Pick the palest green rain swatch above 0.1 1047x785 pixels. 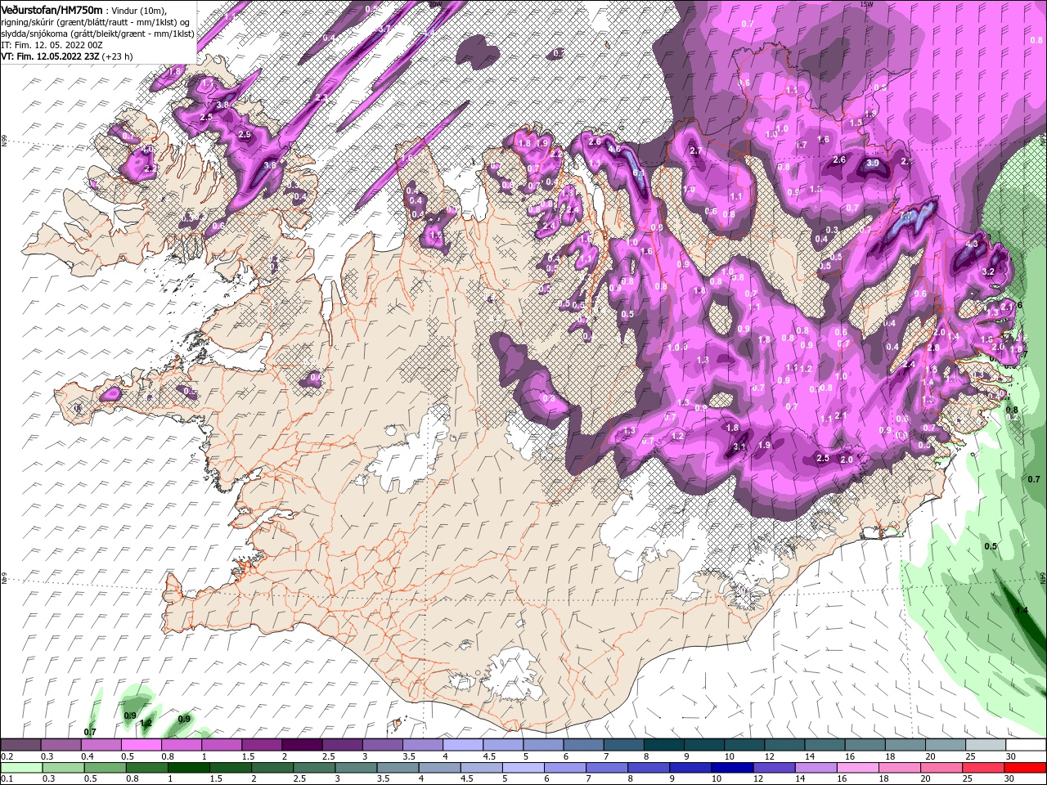point(21,767)
